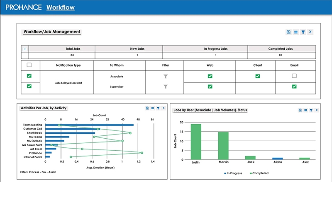The width and height of the screenshot is (332, 207).
Task: Click the ProHance logo
Action: pos(23,7)
